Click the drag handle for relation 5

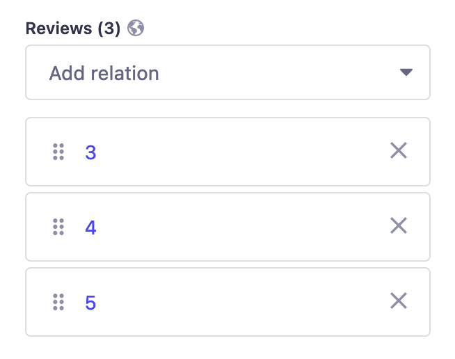[x=58, y=302]
